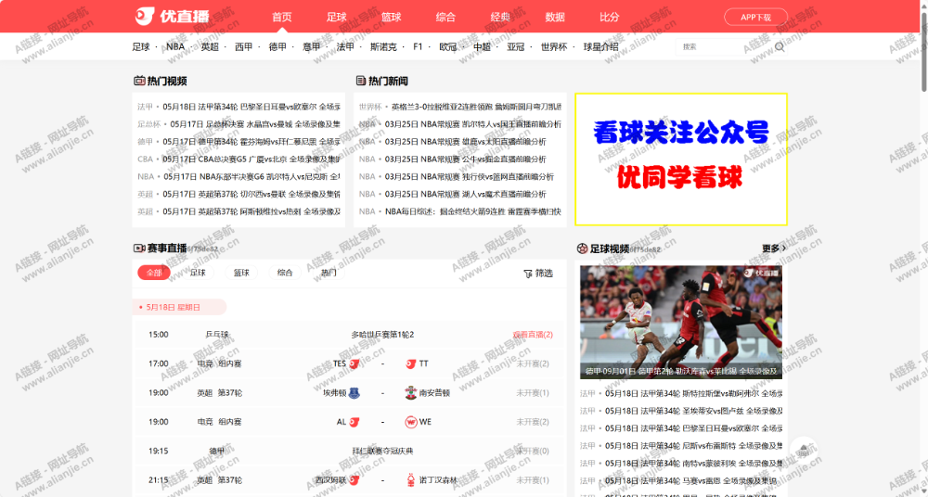This screenshot has width=928, height=497.
Task: Click 拜仁联赛夺冠庆典 event row
Action: click(x=349, y=451)
